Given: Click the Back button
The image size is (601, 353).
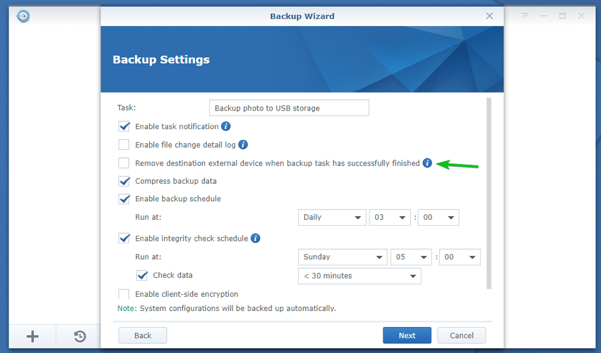Looking at the screenshot, I should pos(143,335).
